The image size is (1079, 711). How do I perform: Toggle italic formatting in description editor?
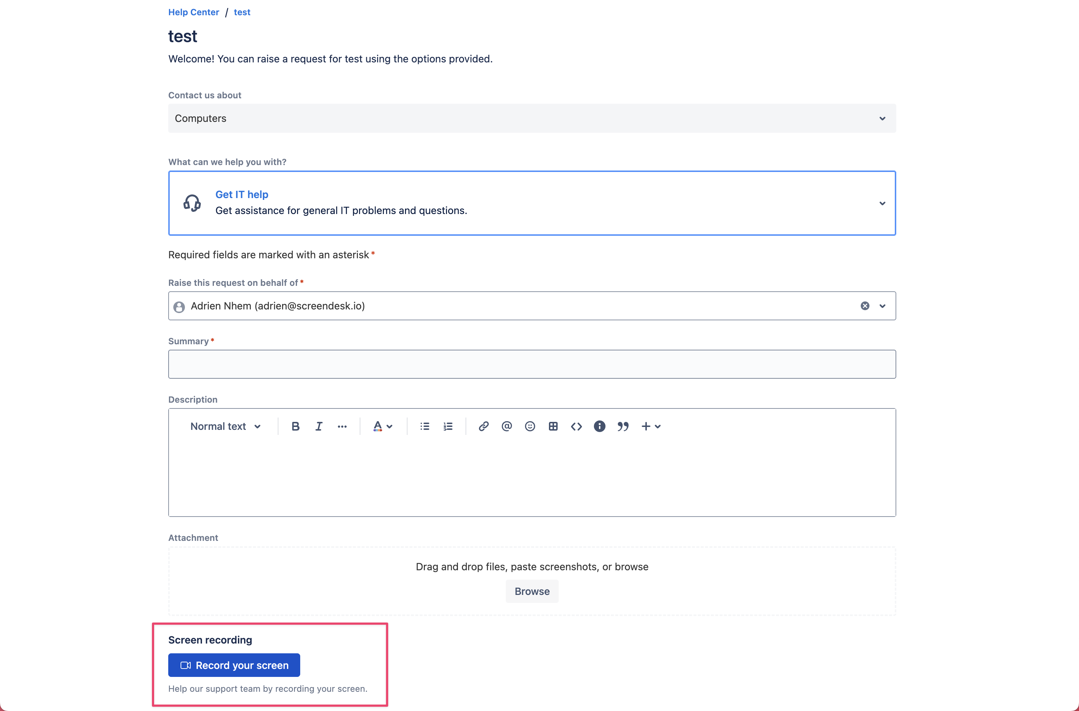[319, 426]
